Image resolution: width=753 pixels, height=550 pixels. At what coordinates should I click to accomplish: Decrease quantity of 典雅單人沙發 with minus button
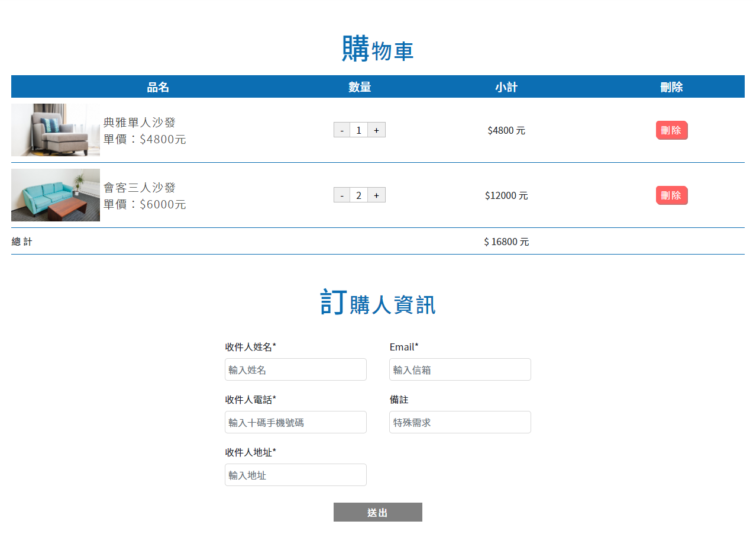coord(341,130)
